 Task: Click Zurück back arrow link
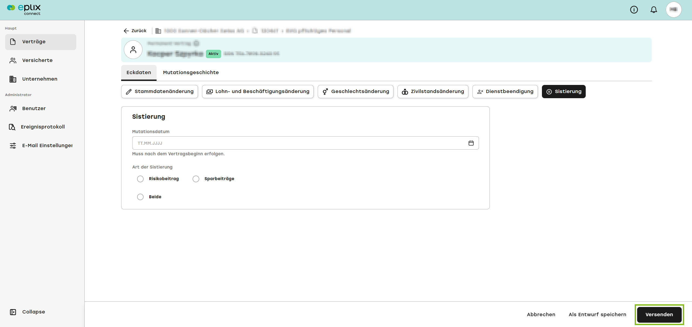(135, 31)
